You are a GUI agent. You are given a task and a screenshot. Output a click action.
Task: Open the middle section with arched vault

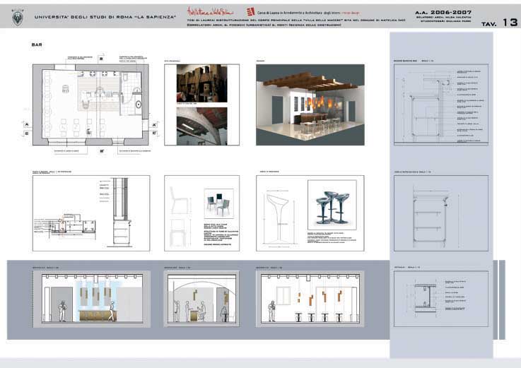tap(201, 299)
